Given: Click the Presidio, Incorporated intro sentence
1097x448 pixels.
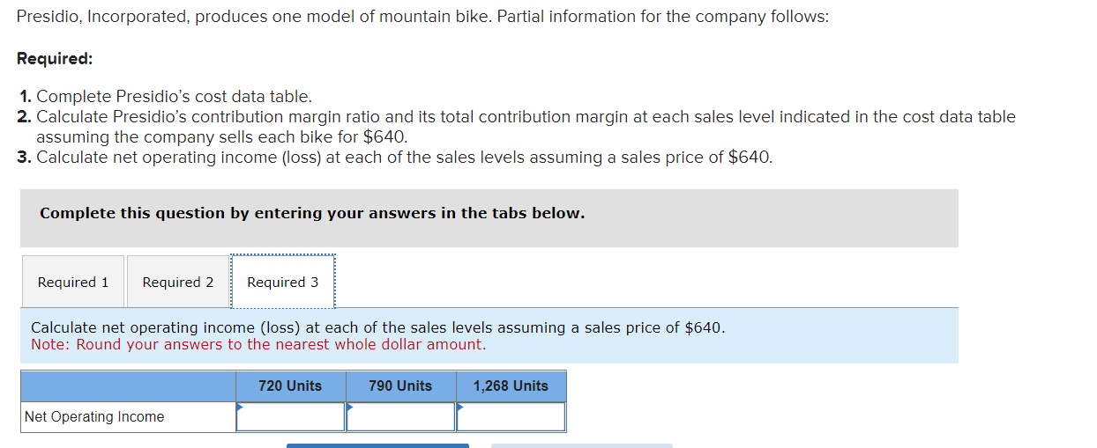Looking at the screenshot, I should coord(422,17).
